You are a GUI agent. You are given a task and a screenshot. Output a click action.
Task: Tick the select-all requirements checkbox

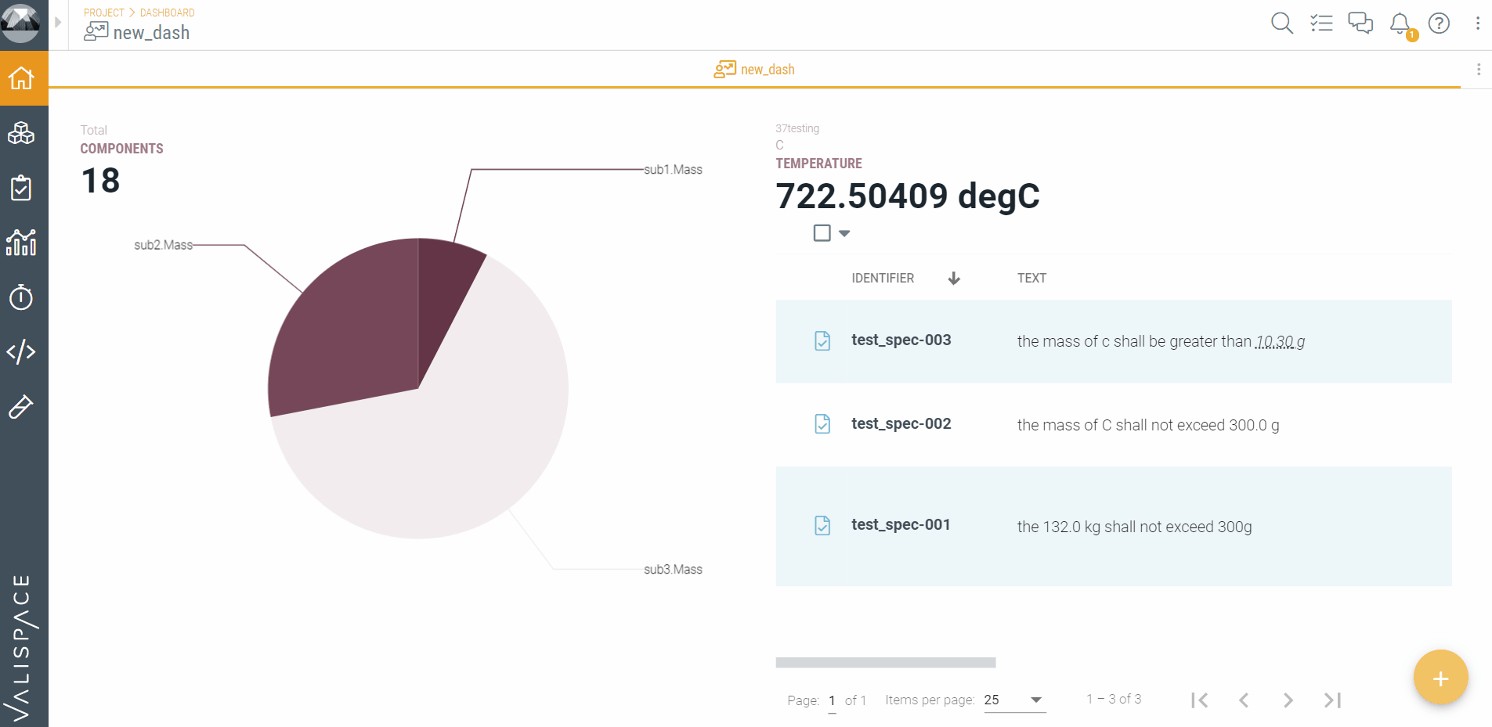[x=822, y=233]
